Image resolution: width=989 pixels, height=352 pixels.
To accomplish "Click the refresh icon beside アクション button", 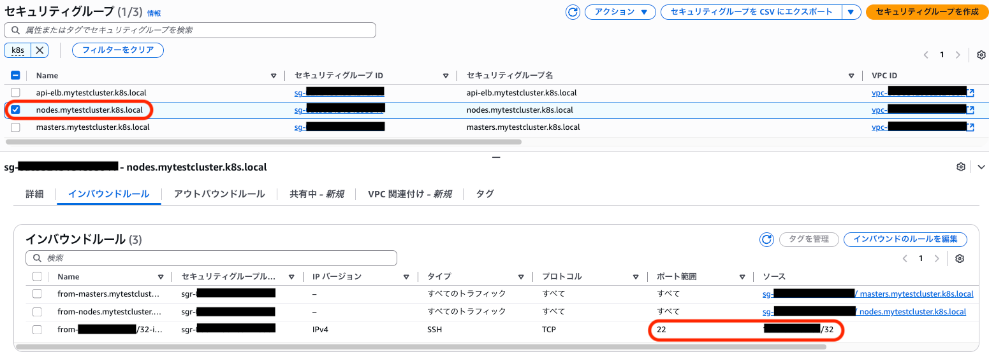I will 573,12.
